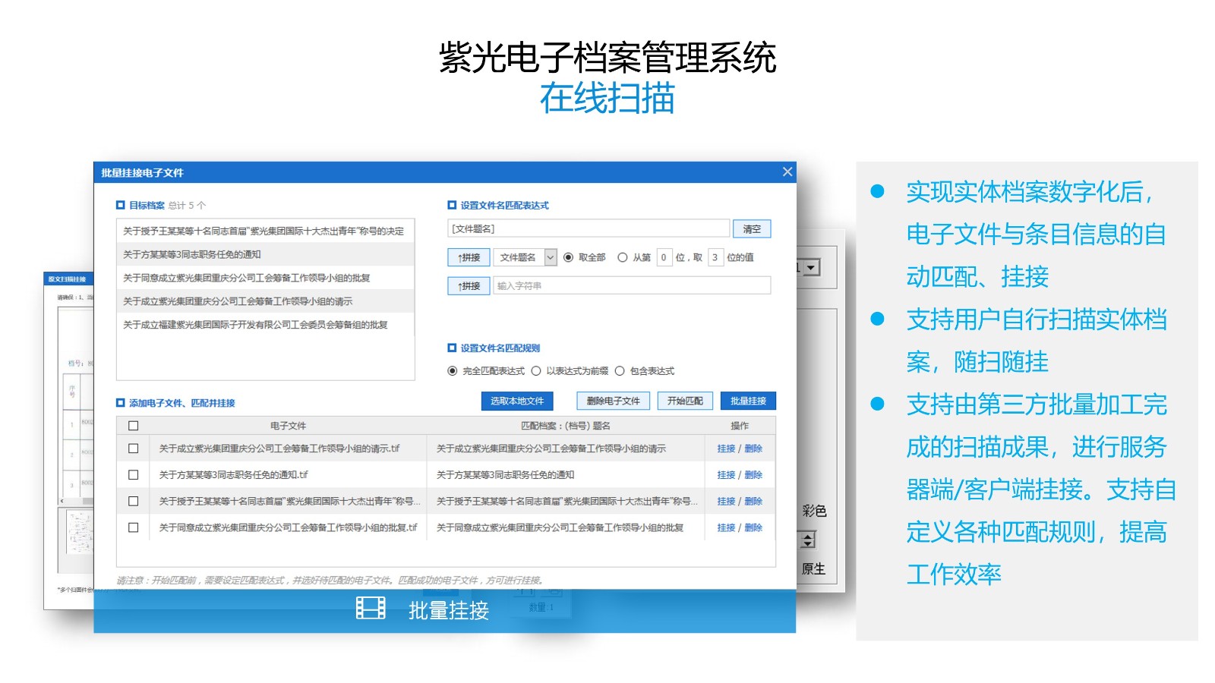Click the blue 批量挂接 button
The height and width of the screenshot is (683, 1215).
tap(748, 401)
